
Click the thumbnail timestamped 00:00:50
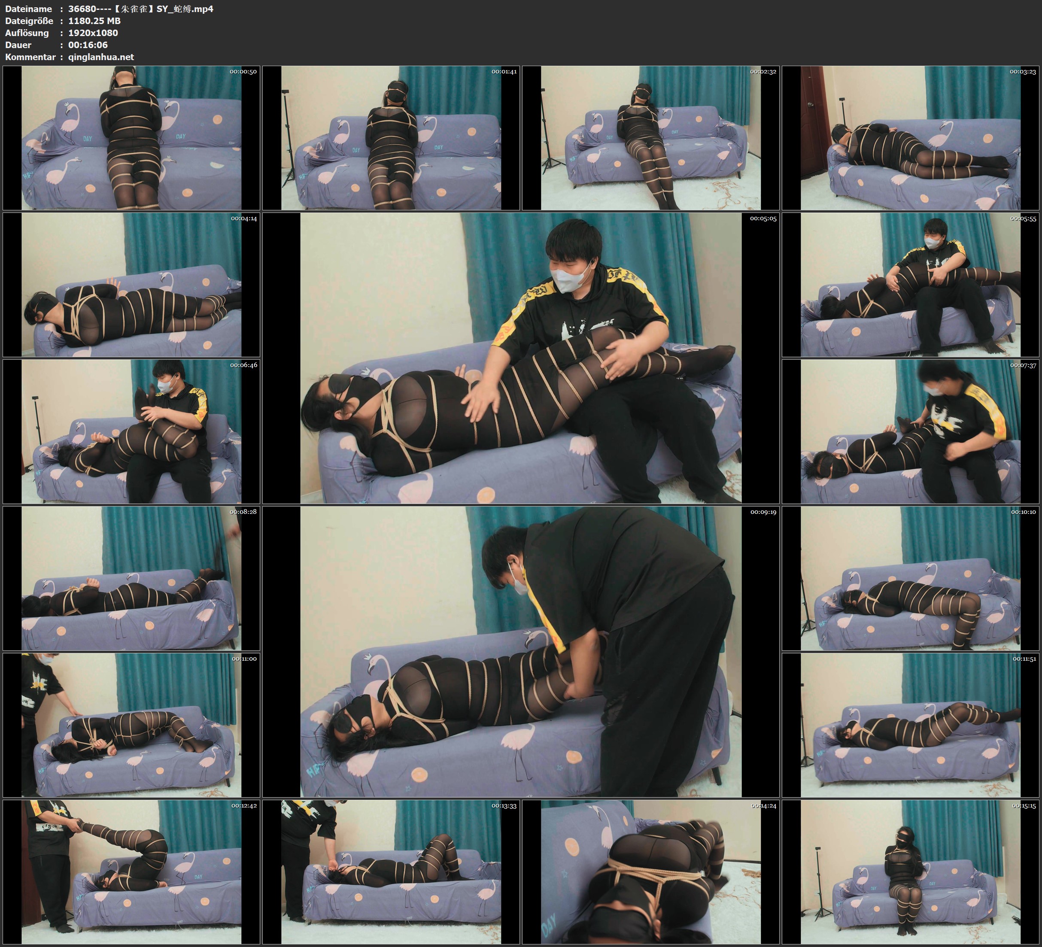click(x=131, y=137)
